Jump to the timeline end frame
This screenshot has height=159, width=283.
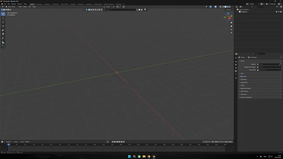pyautogui.click(x=124, y=142)
